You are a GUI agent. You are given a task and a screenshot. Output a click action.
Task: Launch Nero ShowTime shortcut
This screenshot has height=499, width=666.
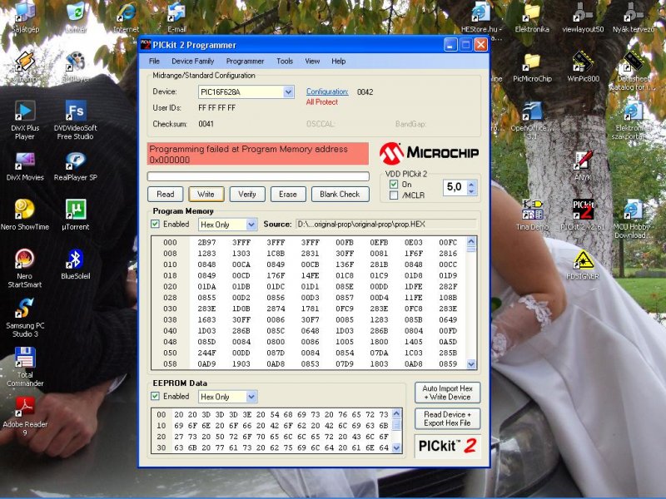pos(25,215)
